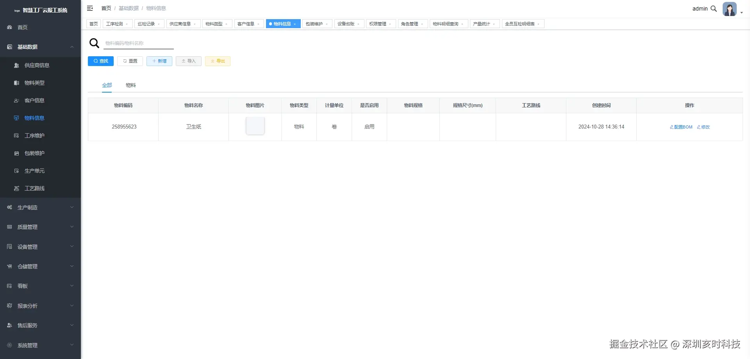Click the header search icon beside admin
The image size is (750, 359).
(714, 9)
